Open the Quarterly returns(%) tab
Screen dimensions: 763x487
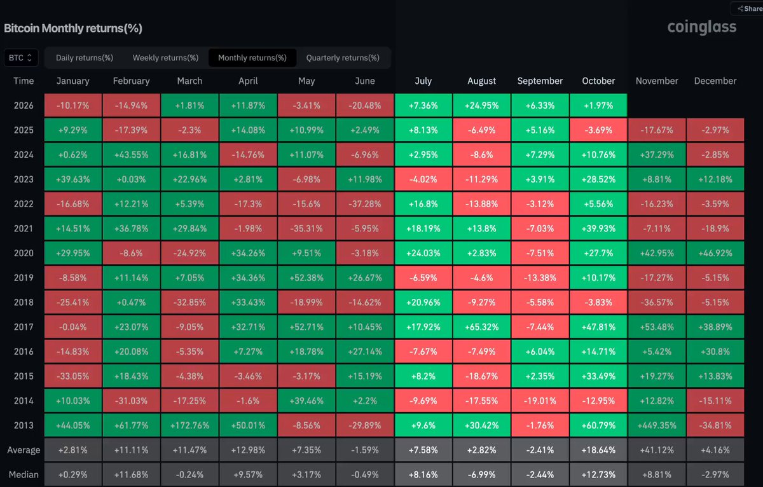343,58
